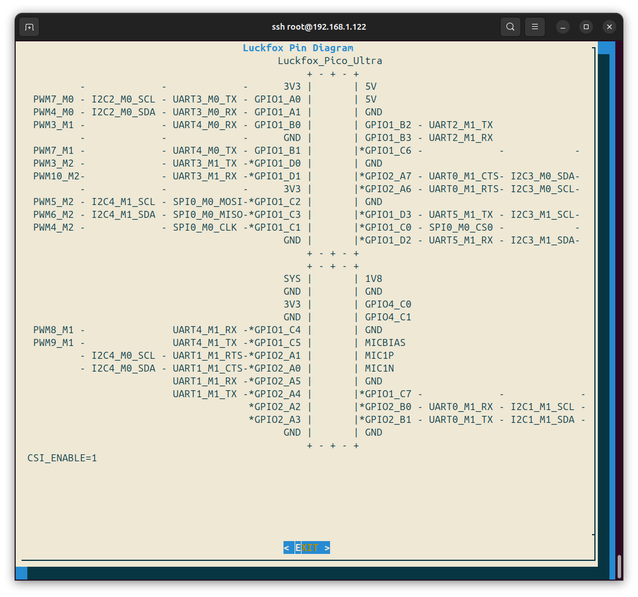Image resolution: width=638 pixels, height=597 pixels.
Task: Click the UART5_M1_TX label
Action: (x=461, y=214)
